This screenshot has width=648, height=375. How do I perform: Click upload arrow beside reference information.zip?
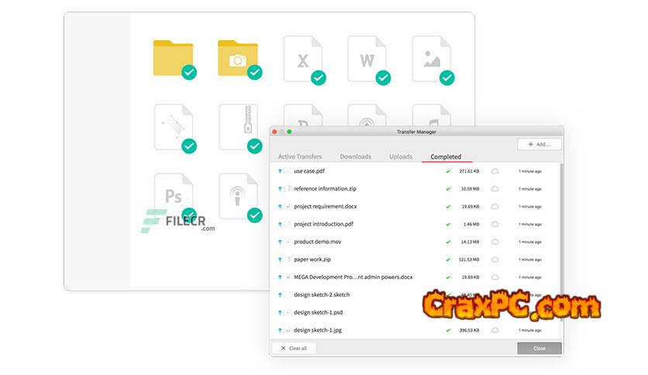point(280,189)
